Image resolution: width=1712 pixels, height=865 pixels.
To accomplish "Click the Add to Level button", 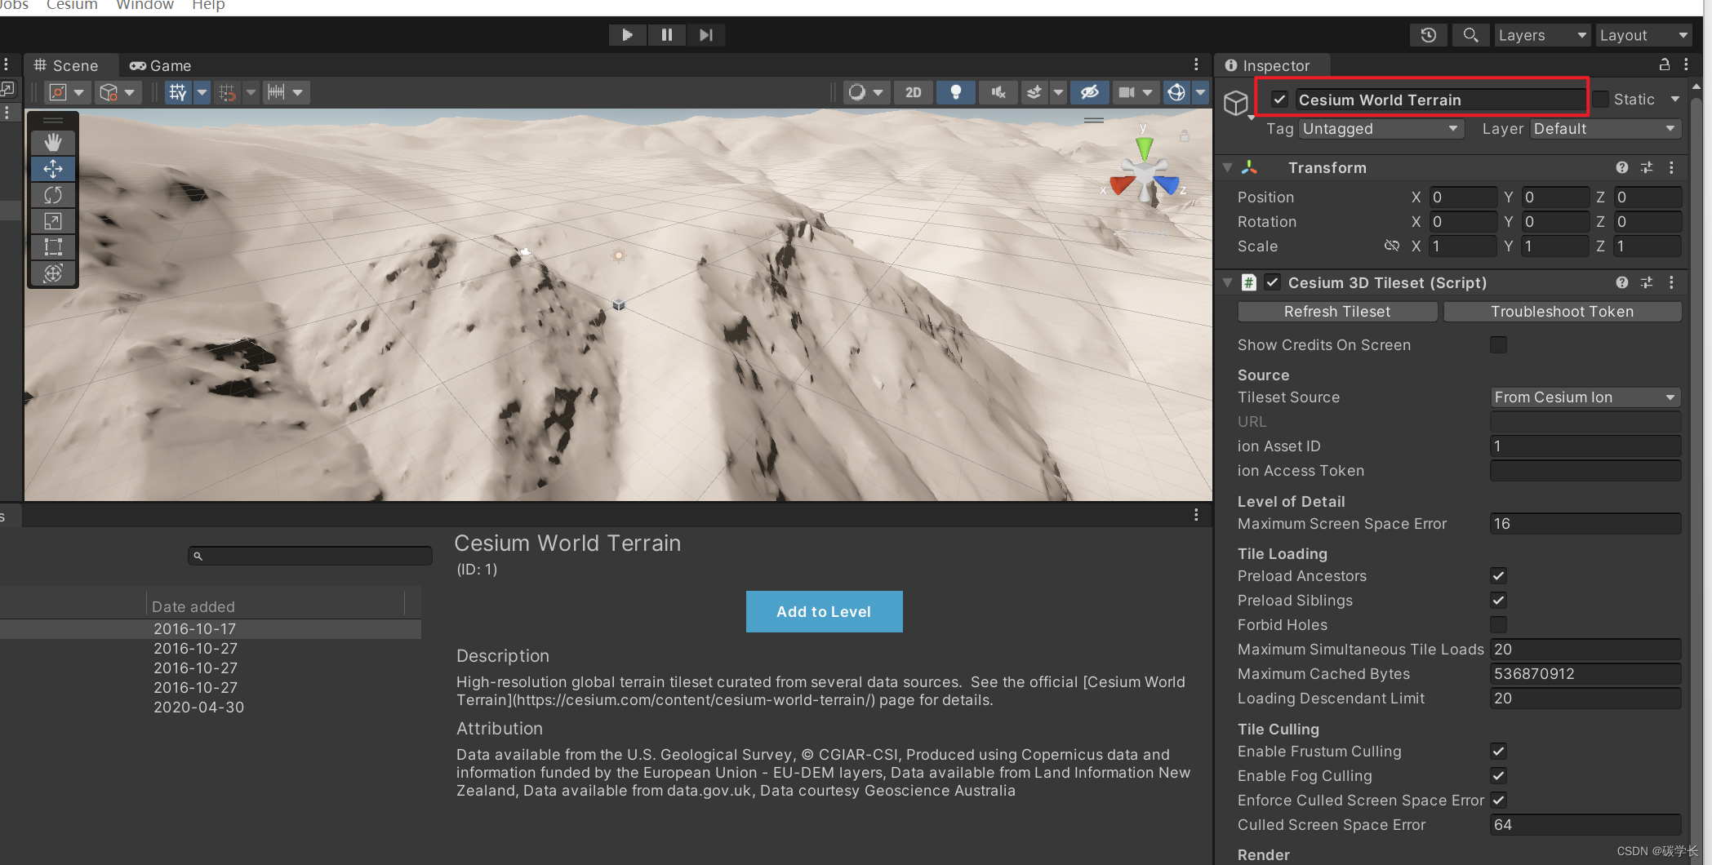I will pyautogui.click(x=824, y=611).
